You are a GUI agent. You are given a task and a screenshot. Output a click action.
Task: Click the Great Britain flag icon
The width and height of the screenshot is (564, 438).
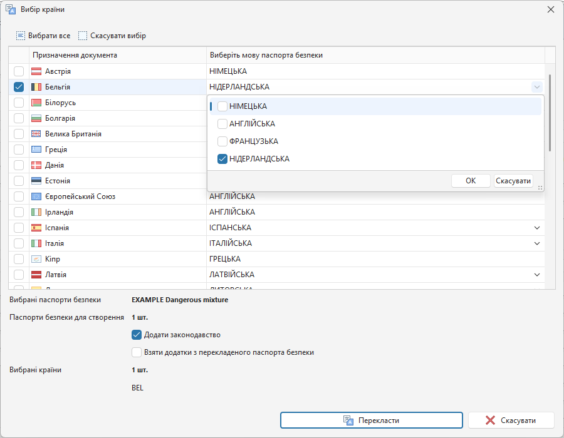pos(36,134)
